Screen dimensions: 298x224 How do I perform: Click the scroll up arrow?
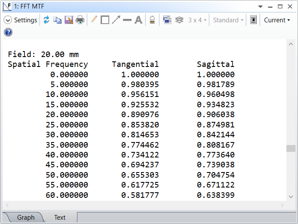click(291, 44)
